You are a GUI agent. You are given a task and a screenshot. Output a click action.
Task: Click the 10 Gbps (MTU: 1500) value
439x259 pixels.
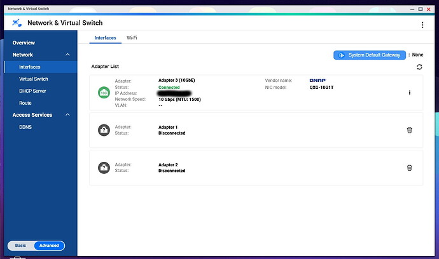179,100
